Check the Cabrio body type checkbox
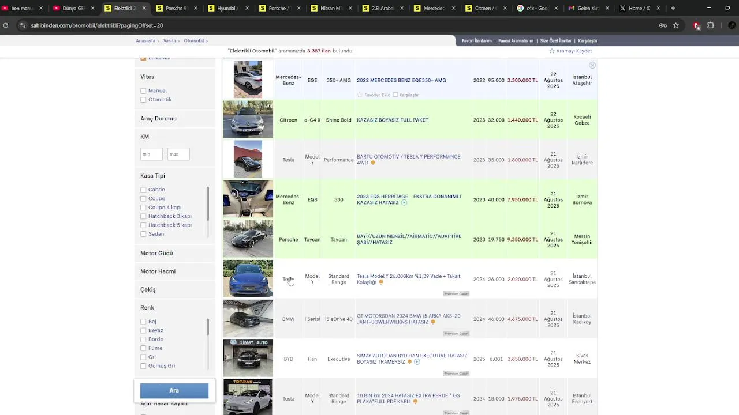The width and height of the screenshot is (739, 415). (x=143, y=190)
